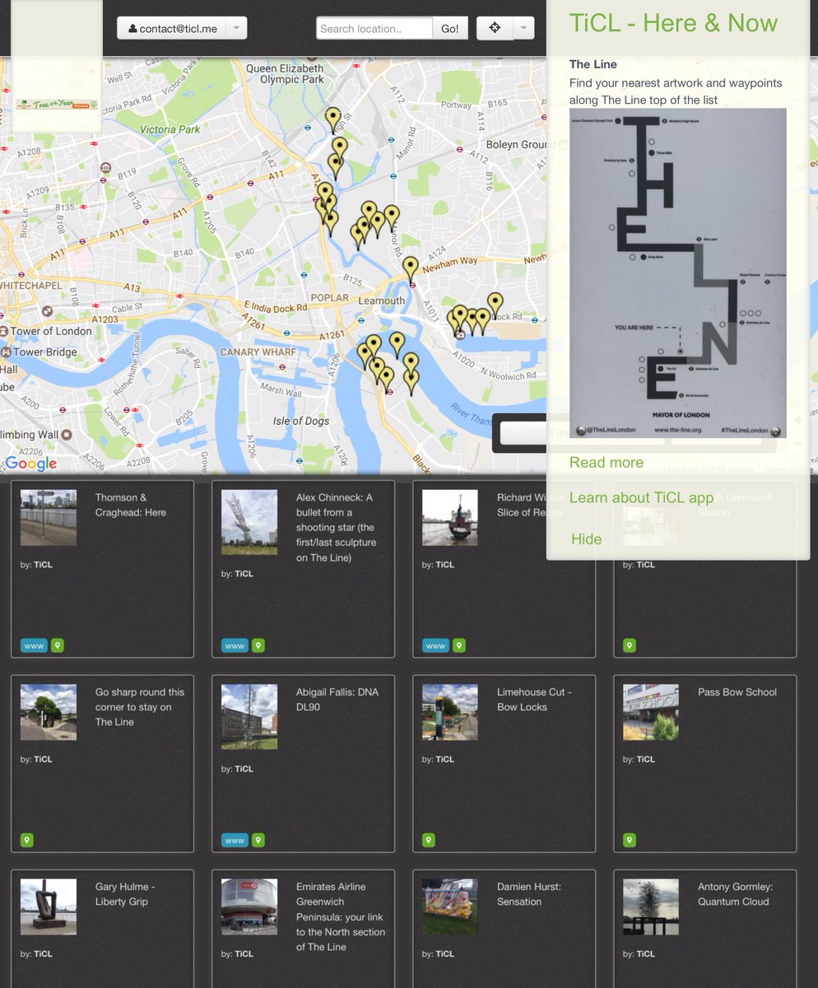This screenshot has height=988, width=818.
Task: Click the green location pin on the Greenwich Station card
Action: click(630, 645)
